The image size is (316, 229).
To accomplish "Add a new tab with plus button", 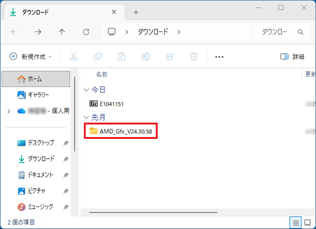I will point(136,12).
